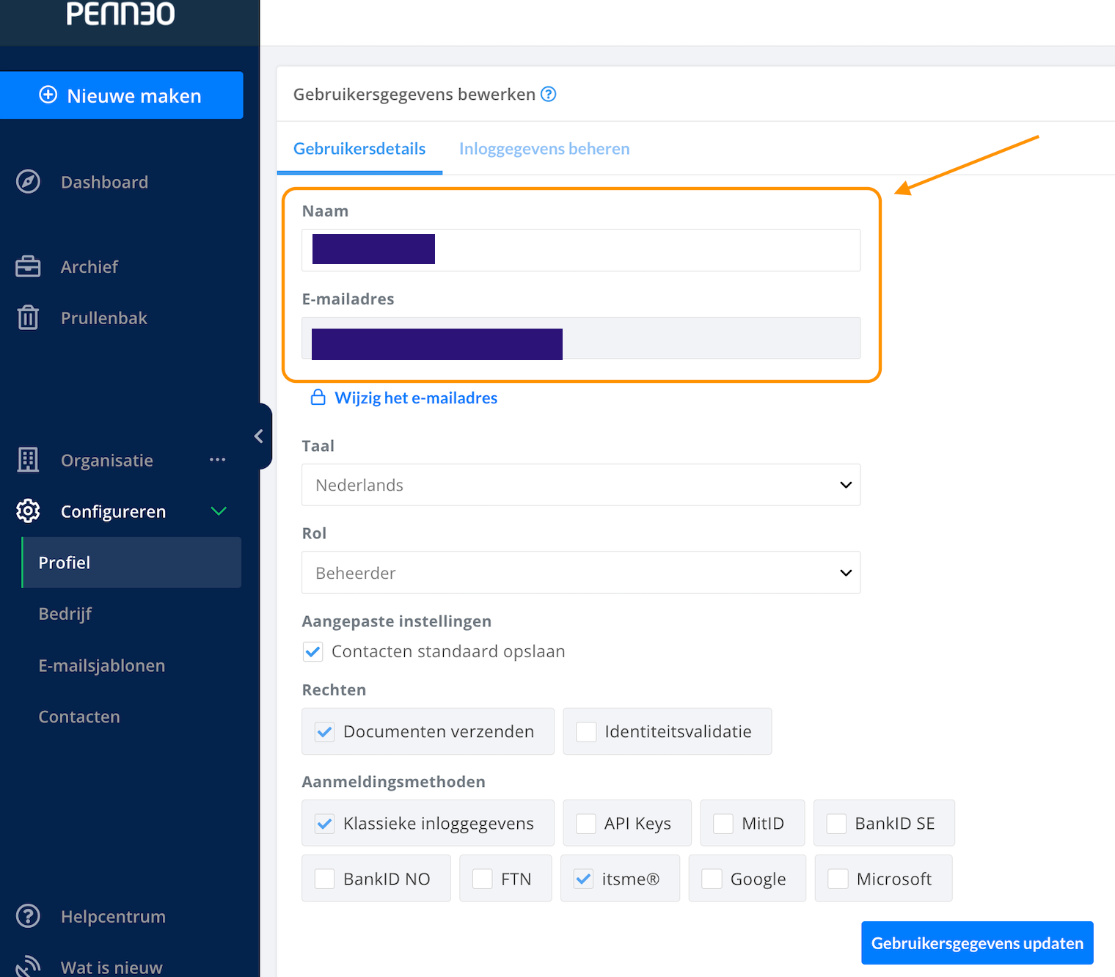The image size is (1115, 977).
Task: Click the Configureren menu label
Action: point(113,511)
